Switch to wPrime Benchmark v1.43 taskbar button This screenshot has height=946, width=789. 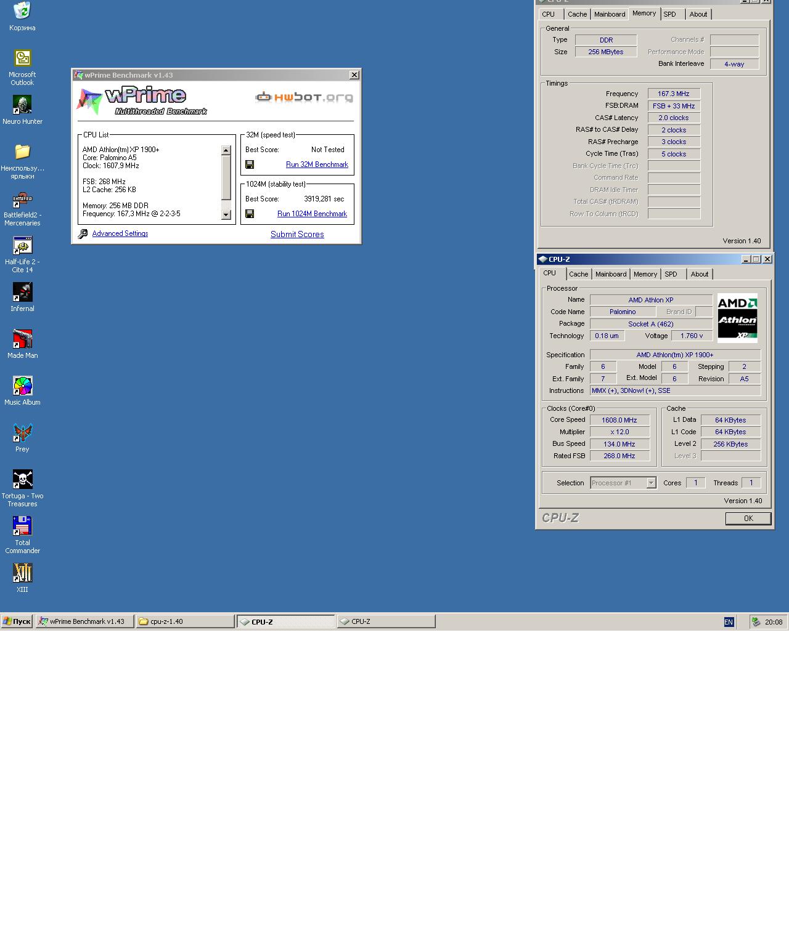(84, 621)
